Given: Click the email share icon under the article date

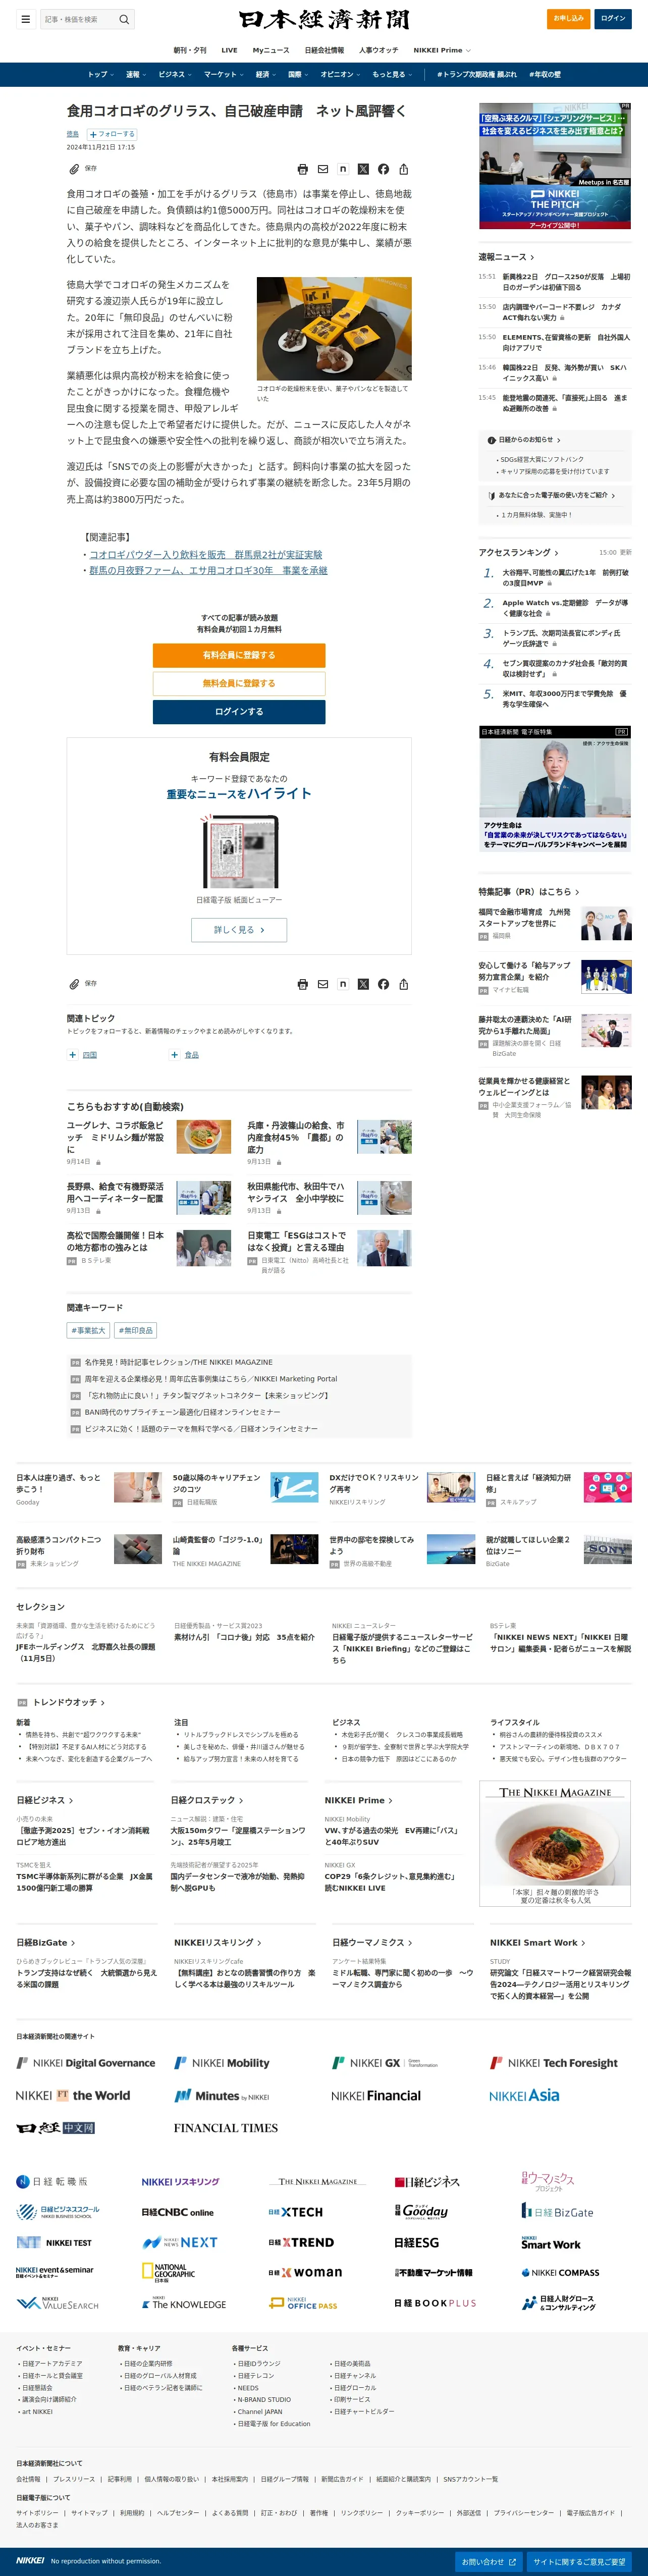Looking at the screenshot, I should point(323,170).
